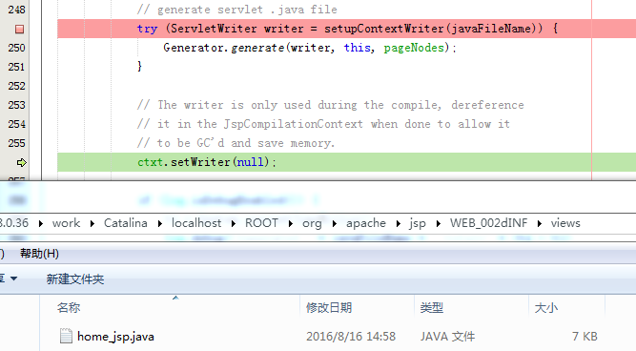The width and height of the screenshot is (636, 351).
Task: Click the 7 KB size cell
Action: tap(585, 337)
